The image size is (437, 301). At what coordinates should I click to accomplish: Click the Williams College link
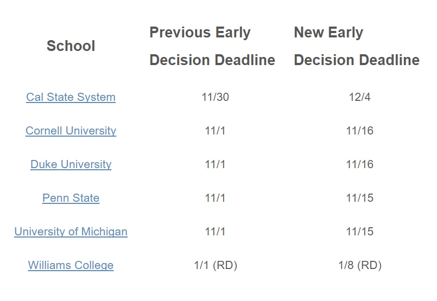coord(71,266)
